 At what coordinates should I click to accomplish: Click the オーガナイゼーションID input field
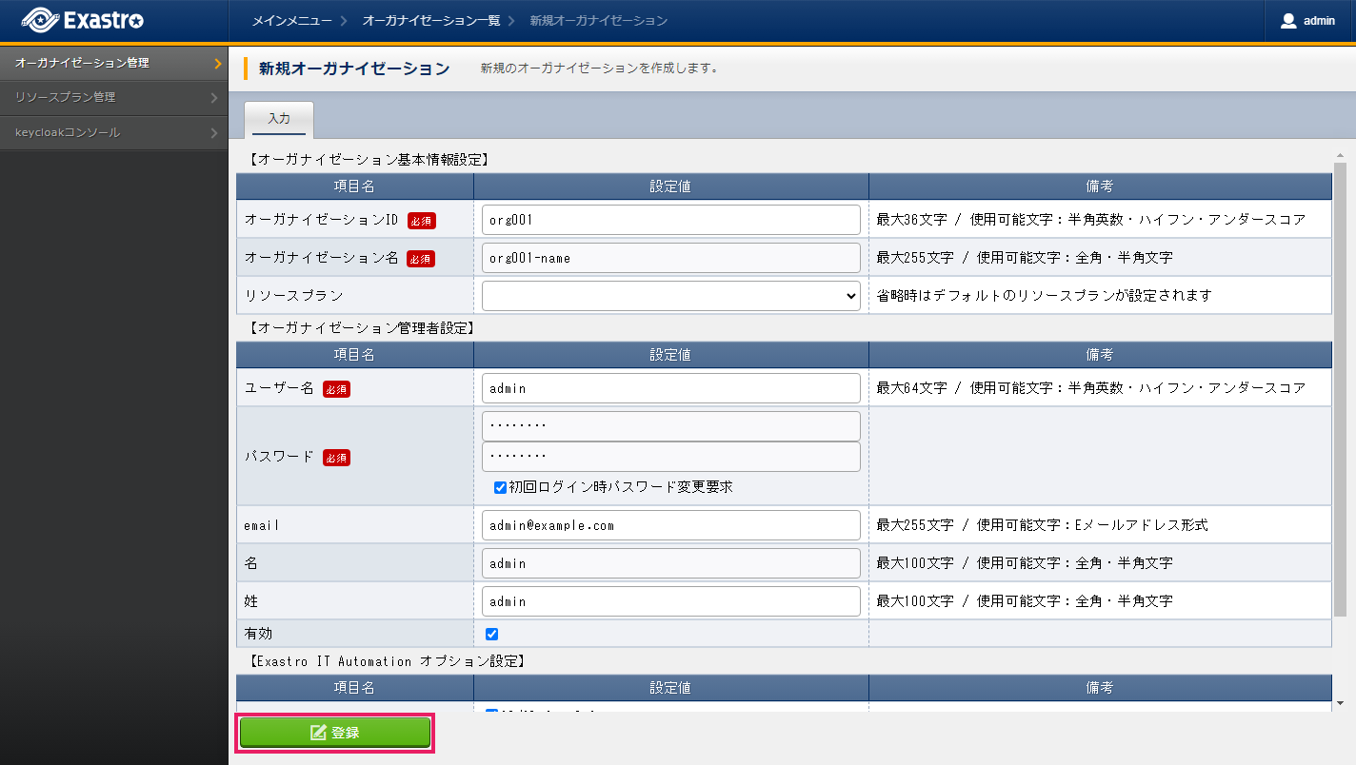pyautogui.click(x=670, y=220)
